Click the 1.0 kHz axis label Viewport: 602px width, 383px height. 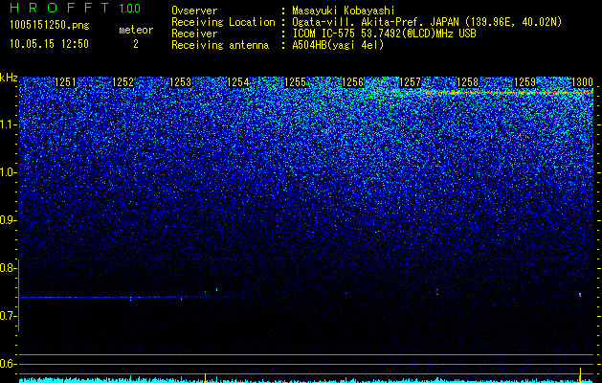[x=8, y=172]
